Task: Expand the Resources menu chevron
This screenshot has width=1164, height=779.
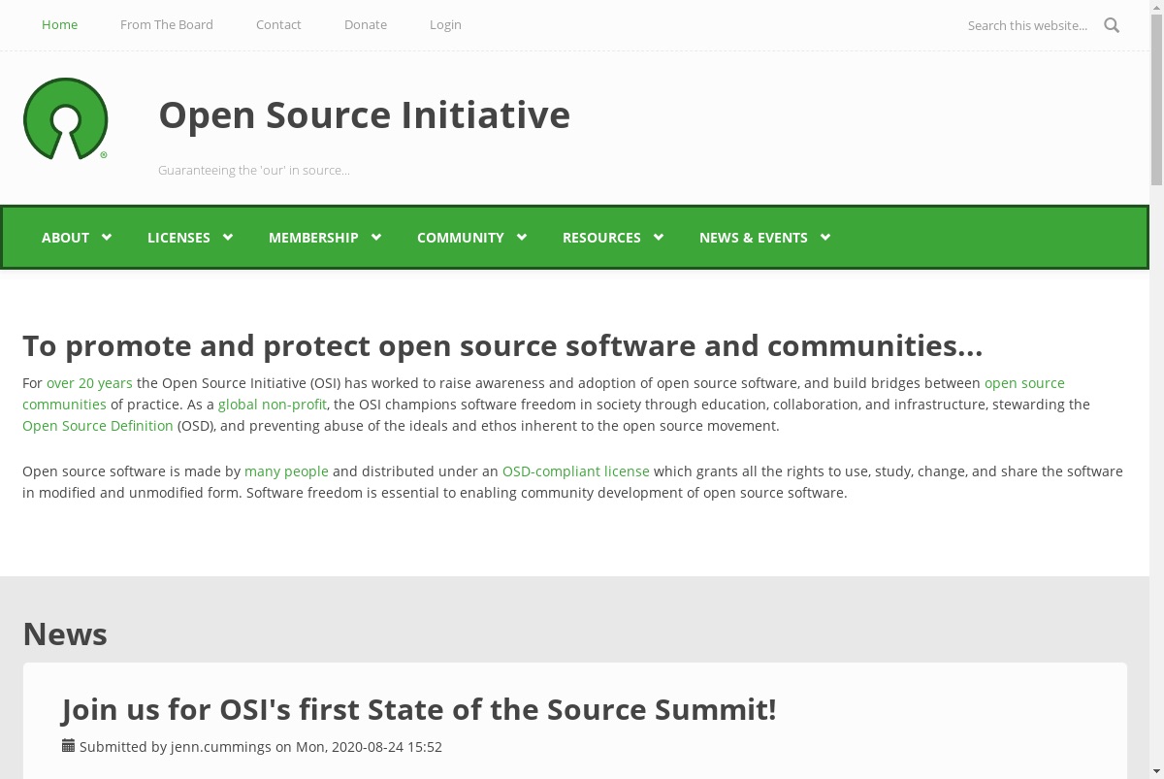Action: tap(659, 237)
